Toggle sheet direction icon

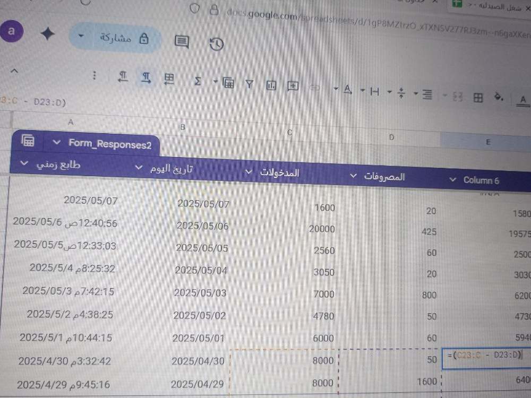[x=169, y=79]
